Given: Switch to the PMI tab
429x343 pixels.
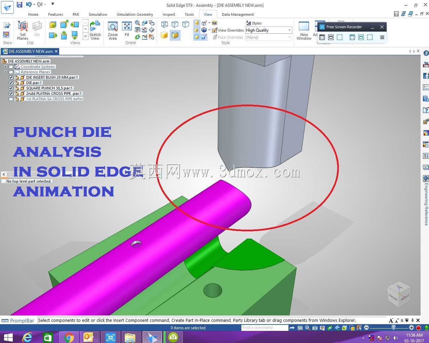Looking at the screenshot, I should coord(76,14).
